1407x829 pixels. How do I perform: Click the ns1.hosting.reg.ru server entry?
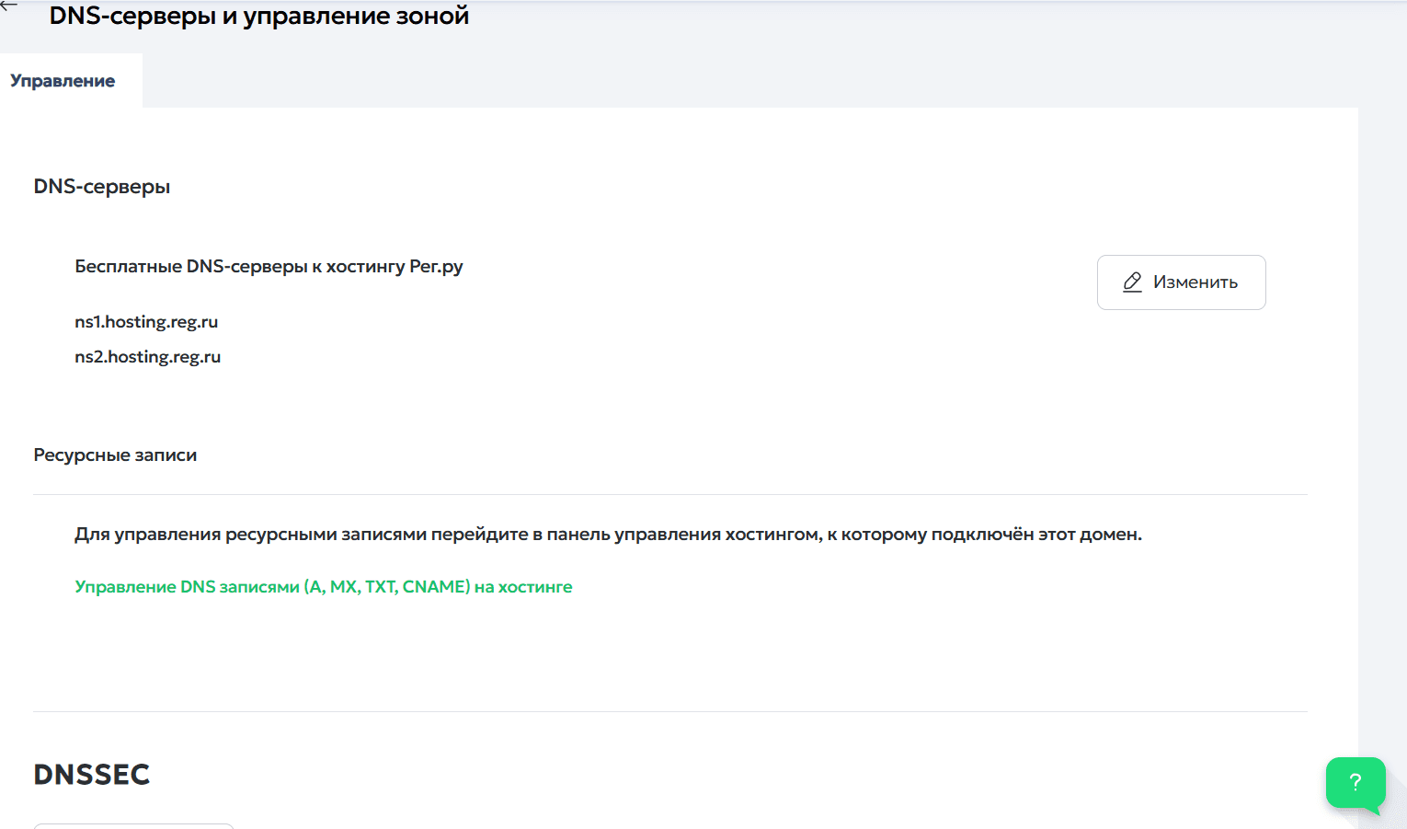(x=146, y=322)
